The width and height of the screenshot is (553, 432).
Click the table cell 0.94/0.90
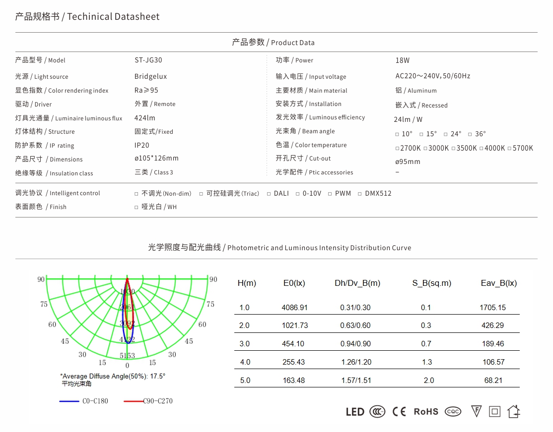coord(355,344)
